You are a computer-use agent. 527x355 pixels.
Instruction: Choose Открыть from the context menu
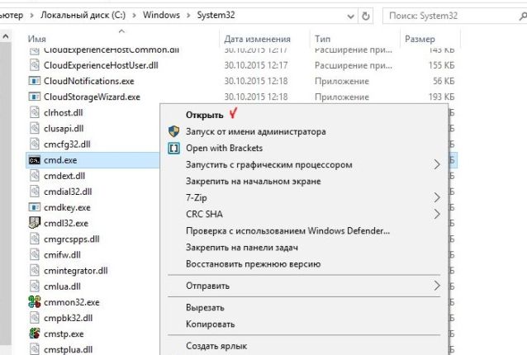204,115
